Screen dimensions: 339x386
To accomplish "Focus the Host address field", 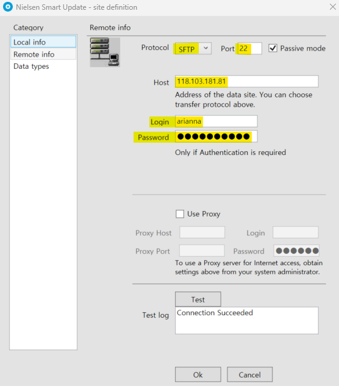I will coord(247,81).
